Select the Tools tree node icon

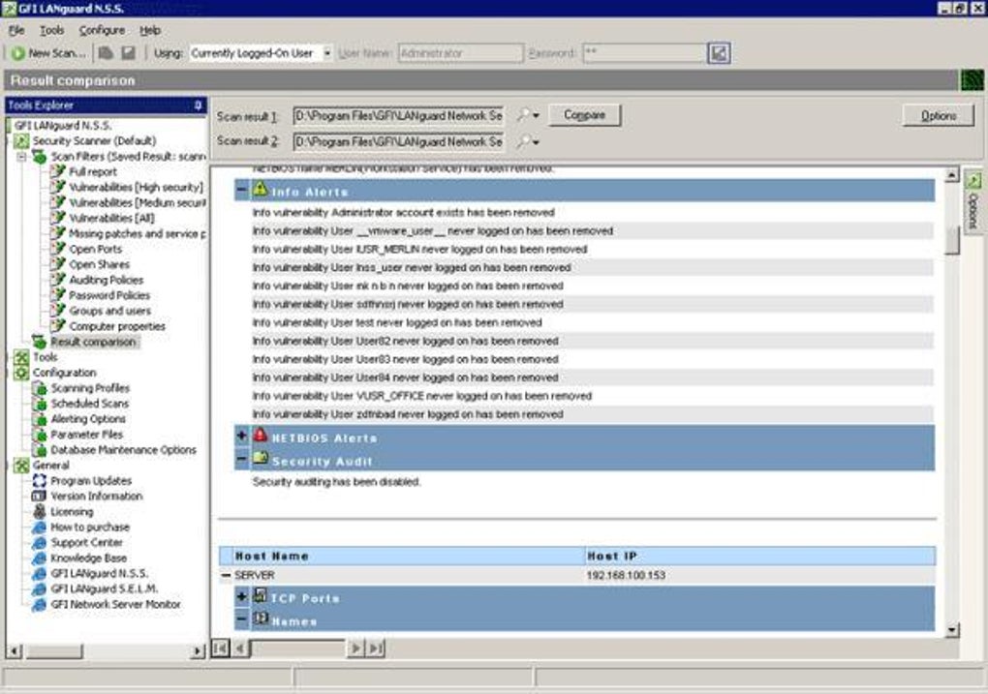click(21, 357)
